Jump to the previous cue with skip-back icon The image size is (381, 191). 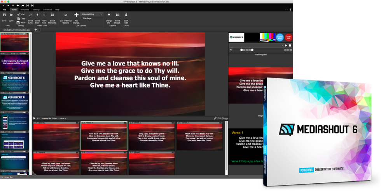coord(28,5)
